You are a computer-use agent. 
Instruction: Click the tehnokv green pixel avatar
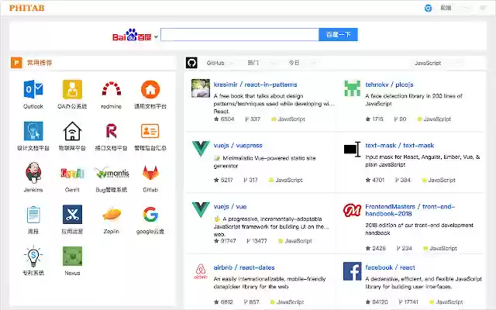coord(352,88)
